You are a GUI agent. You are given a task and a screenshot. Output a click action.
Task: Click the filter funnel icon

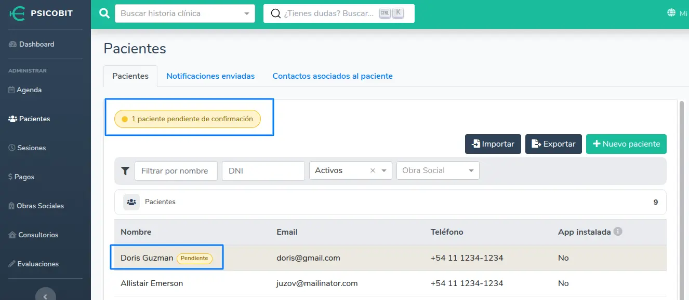click(x=125, y=171)
